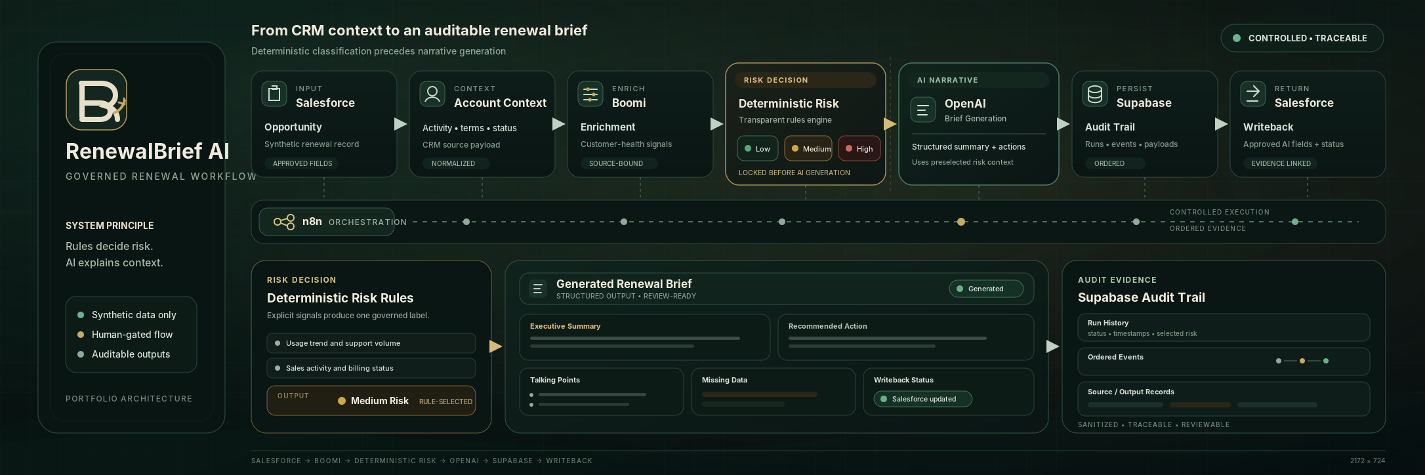Click the gold arrow after Deterministic Risk Rules panel
The width and height of the screenshot is (1425, 475).
[496, 346]
